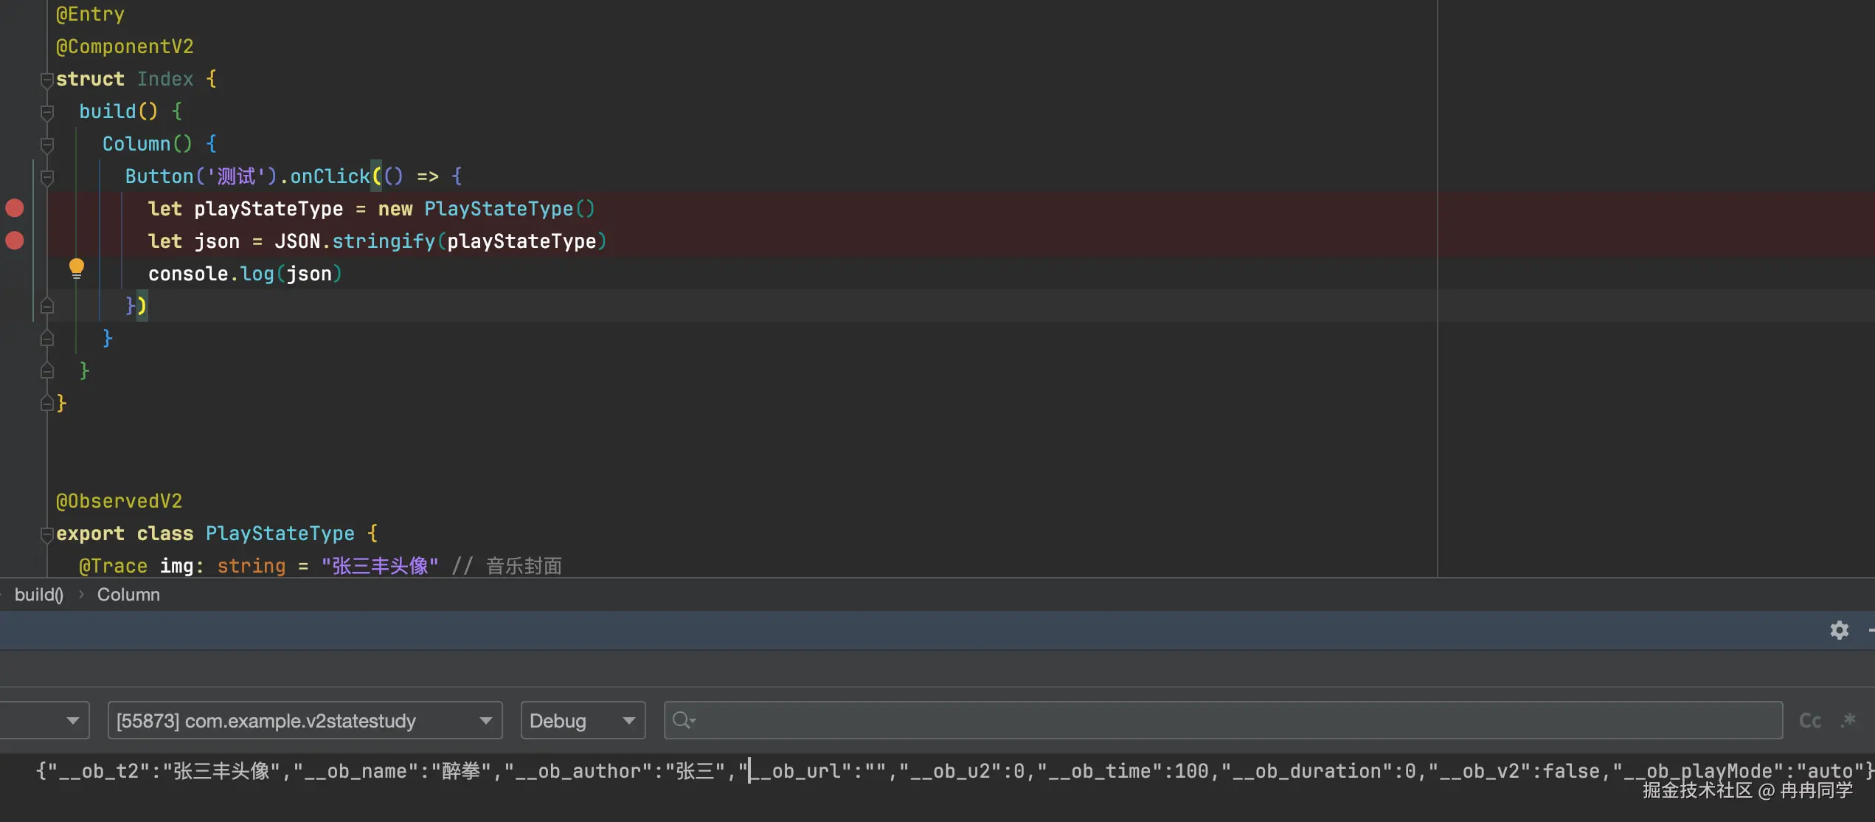Toggle Match Case (Cc) filter option
This screenshot has width=1875, height=822.
point(1809,720)
